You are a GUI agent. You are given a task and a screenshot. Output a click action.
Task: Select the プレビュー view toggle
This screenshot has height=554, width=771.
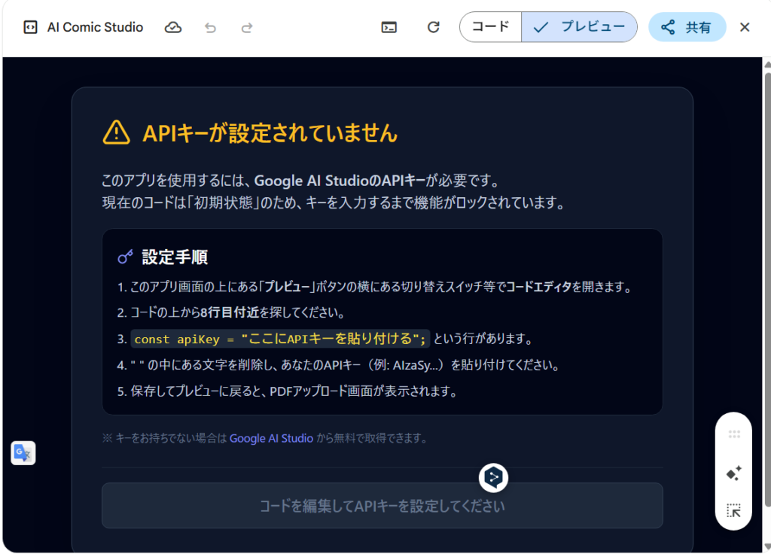(x=579, y=27)
